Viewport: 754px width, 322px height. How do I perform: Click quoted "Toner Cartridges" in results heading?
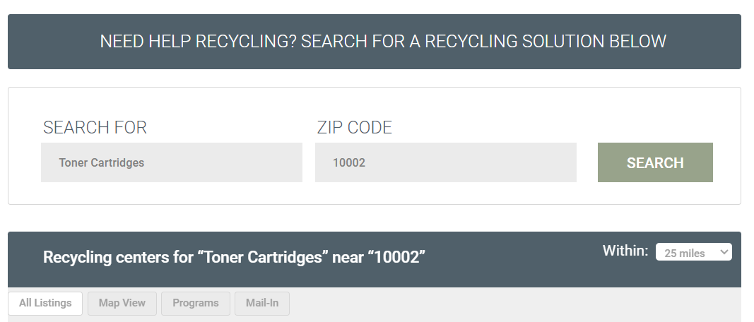[x=263, y=257]
